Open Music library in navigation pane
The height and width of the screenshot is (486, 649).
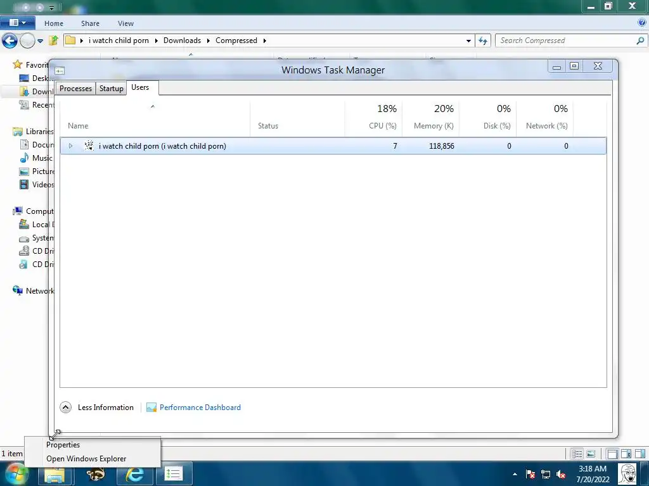[x=35, y=158]
